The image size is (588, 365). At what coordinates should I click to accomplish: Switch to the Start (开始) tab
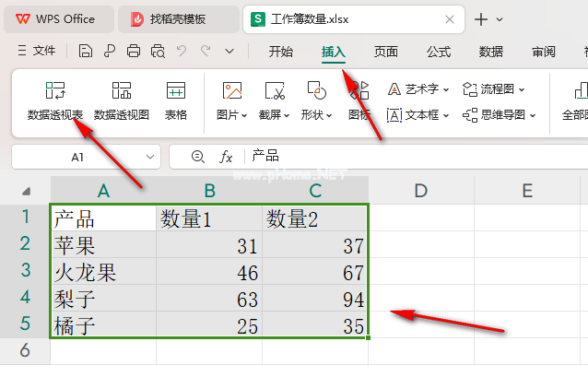(280, 52)
